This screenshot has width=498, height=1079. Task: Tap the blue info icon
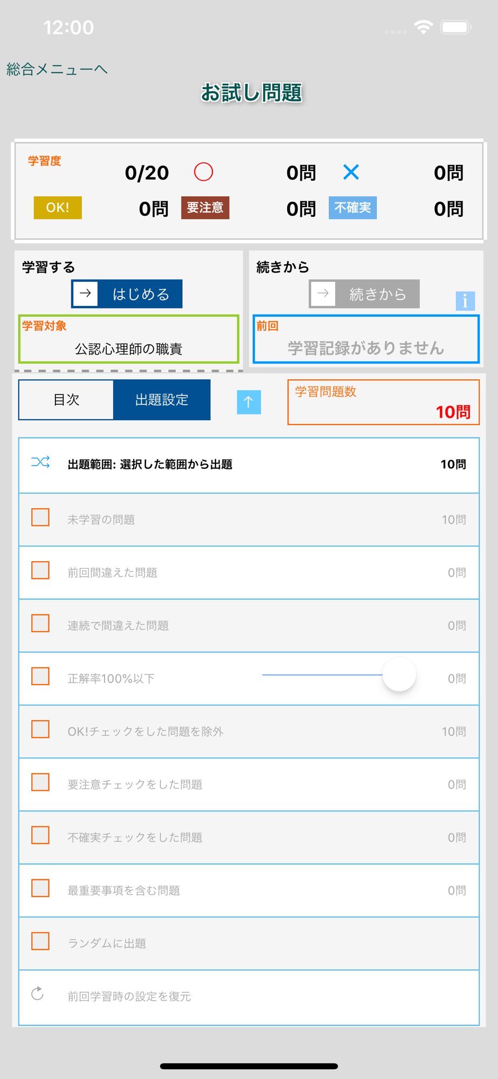(x=465, y=301)
